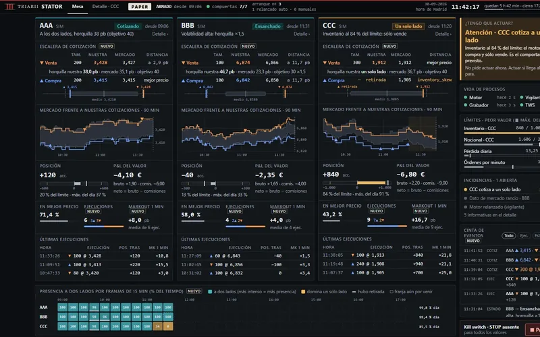540x337 pixels.
Task: Click the 'Atención · CCC cotiza' alert heading
Action: coord(502,36)
